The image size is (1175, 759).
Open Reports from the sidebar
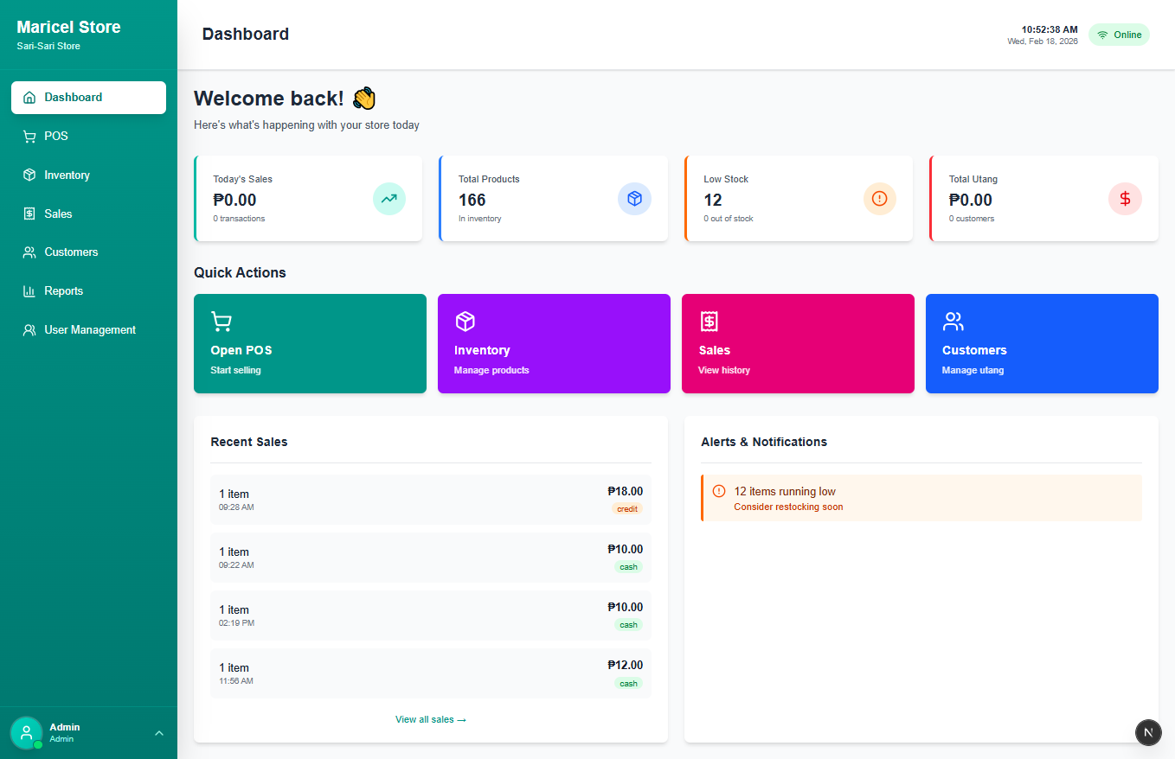[x=88, y=291]
